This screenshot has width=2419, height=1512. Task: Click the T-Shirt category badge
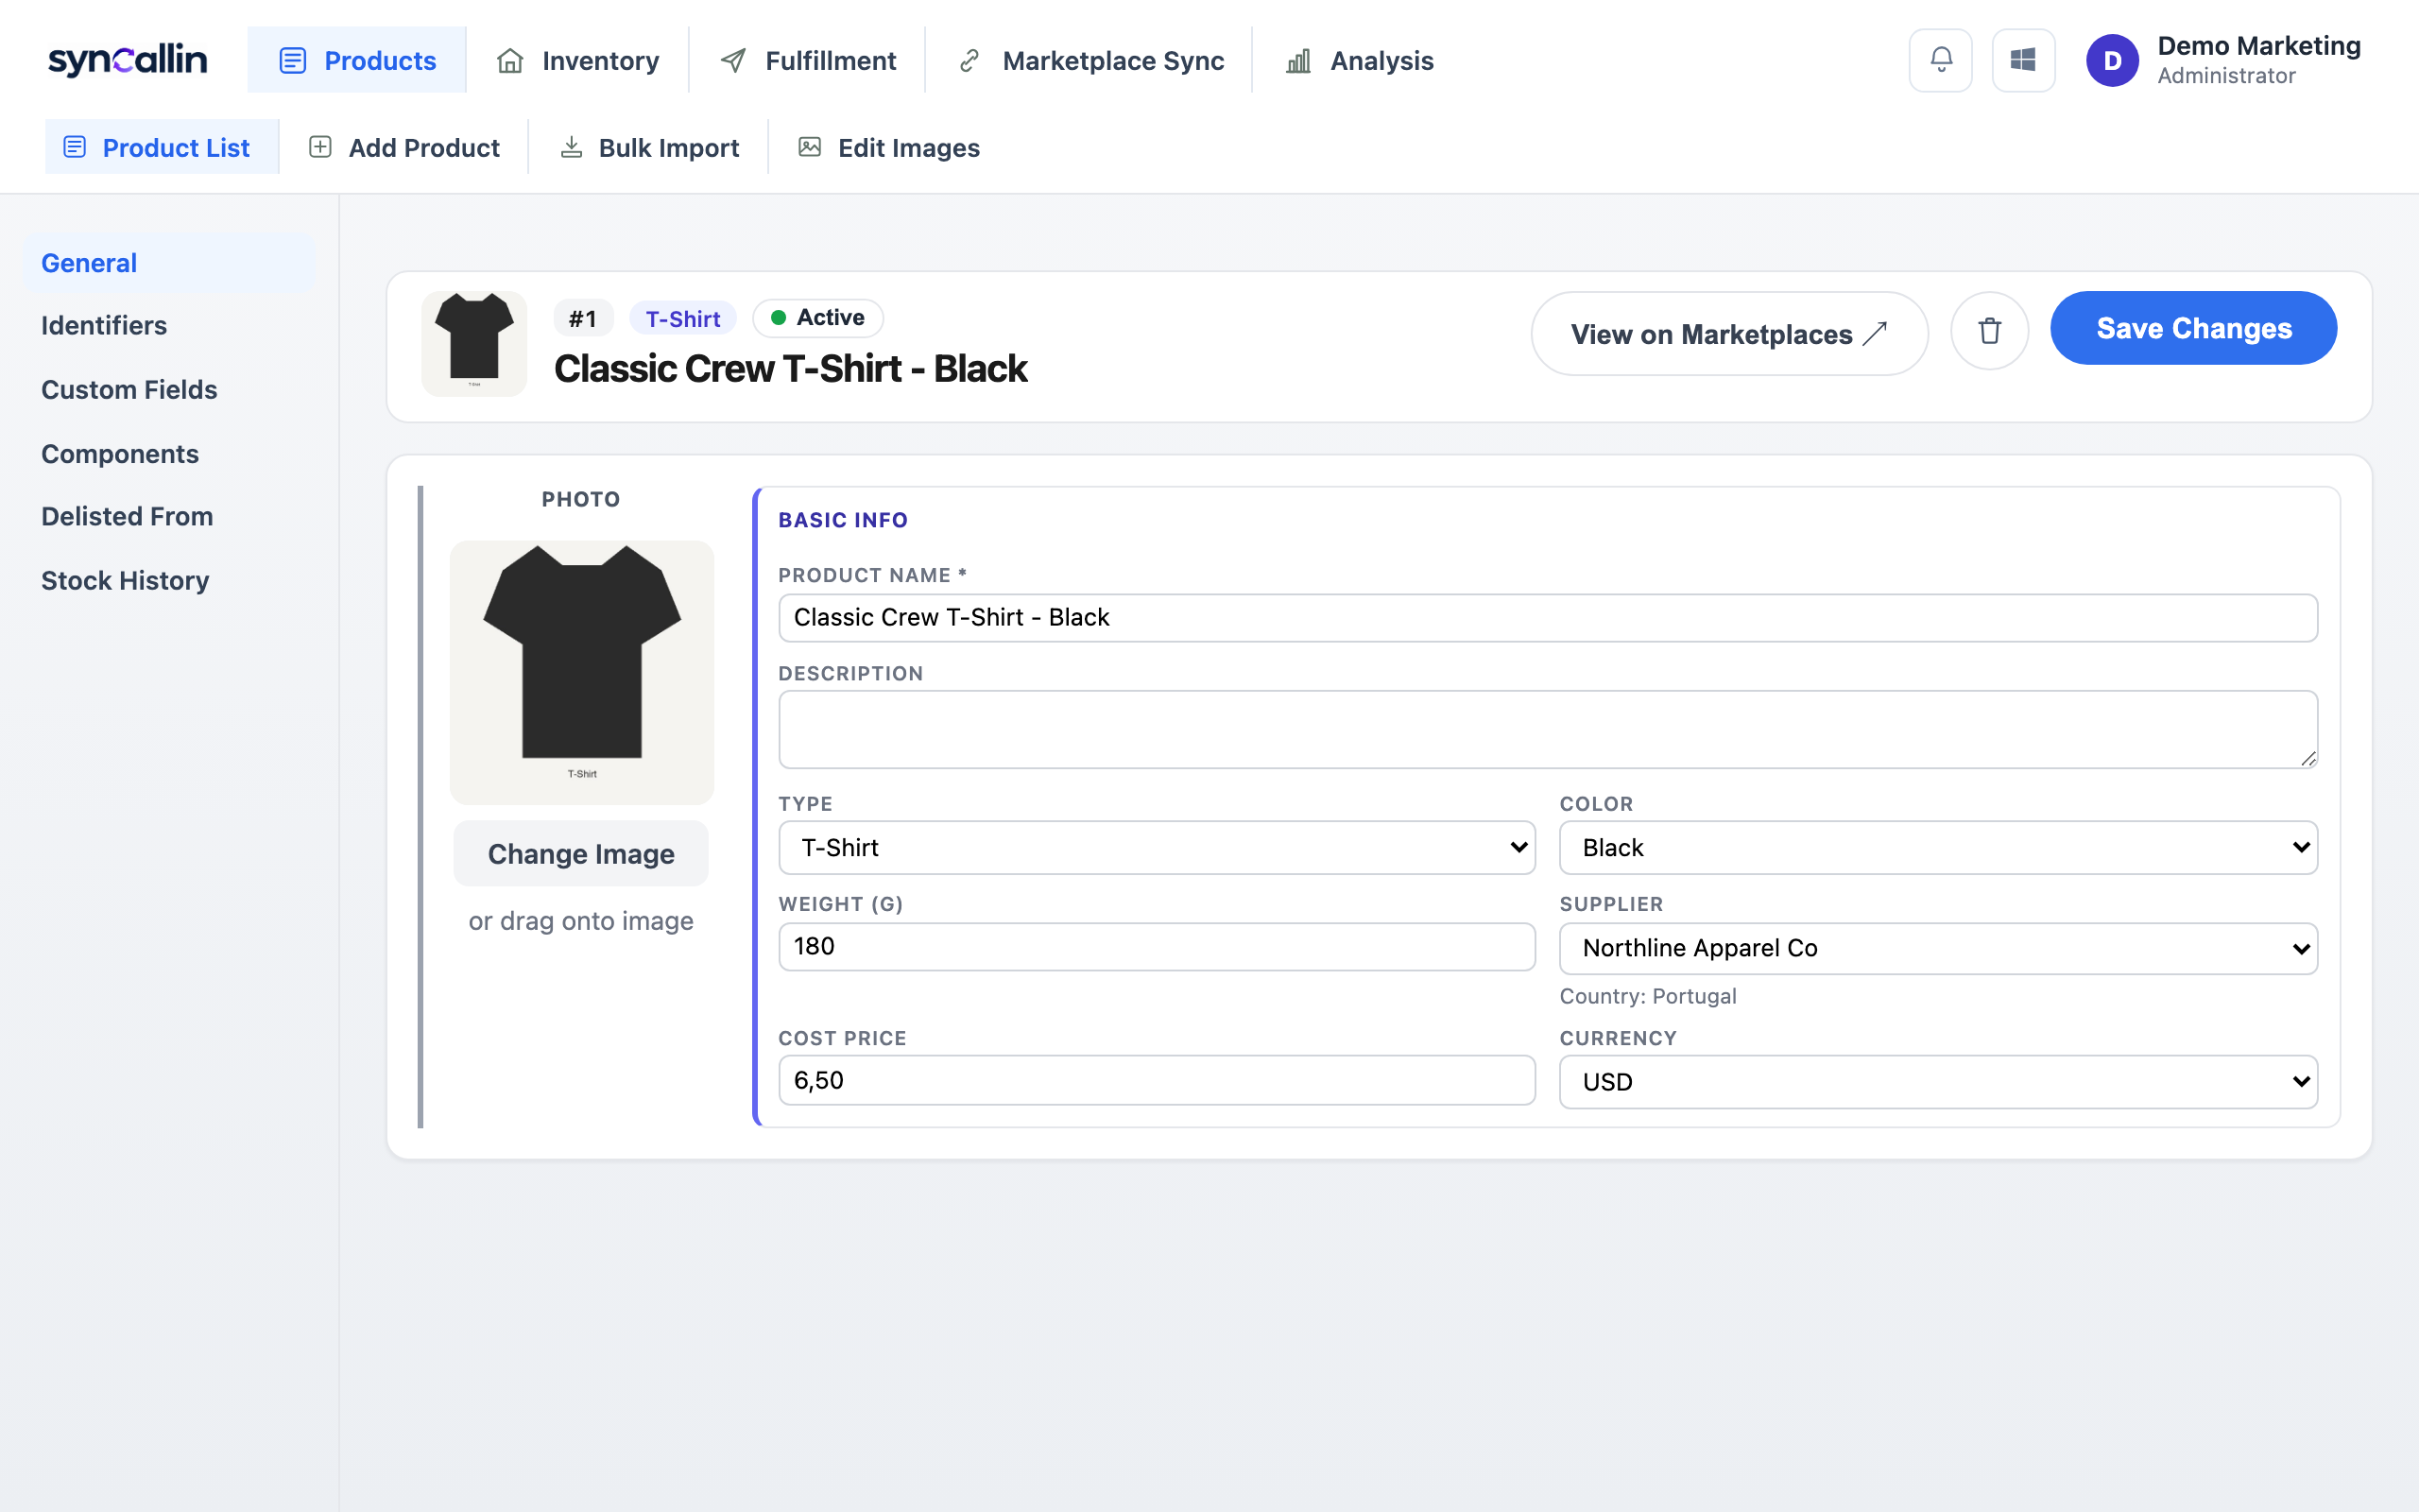coord(683,319)
